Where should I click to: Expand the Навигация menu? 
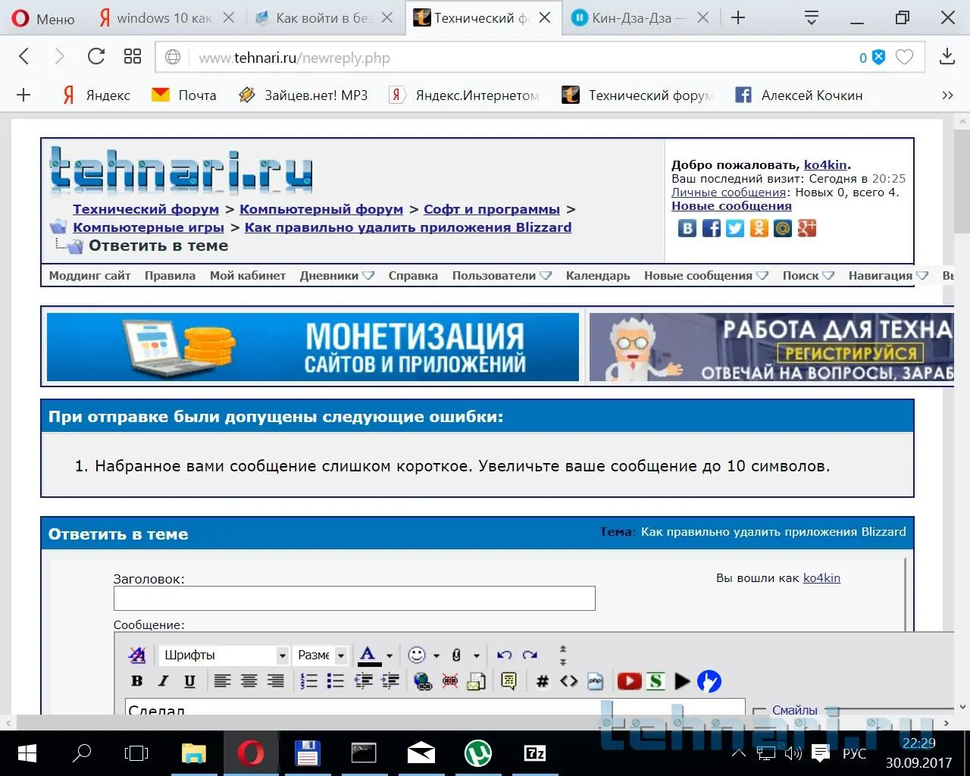point(888,276)
